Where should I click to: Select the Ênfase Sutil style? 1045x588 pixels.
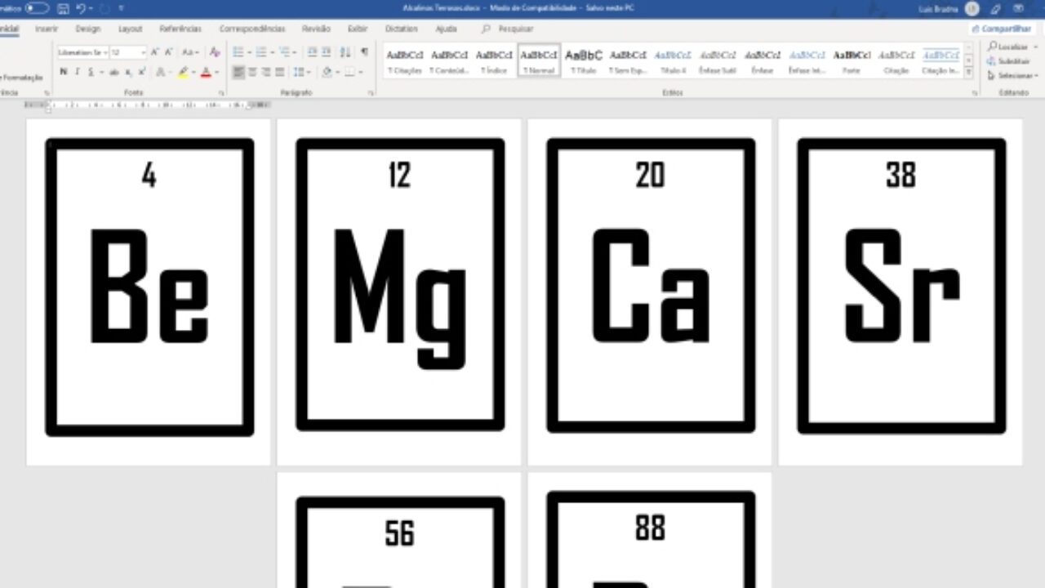(718, 60)
